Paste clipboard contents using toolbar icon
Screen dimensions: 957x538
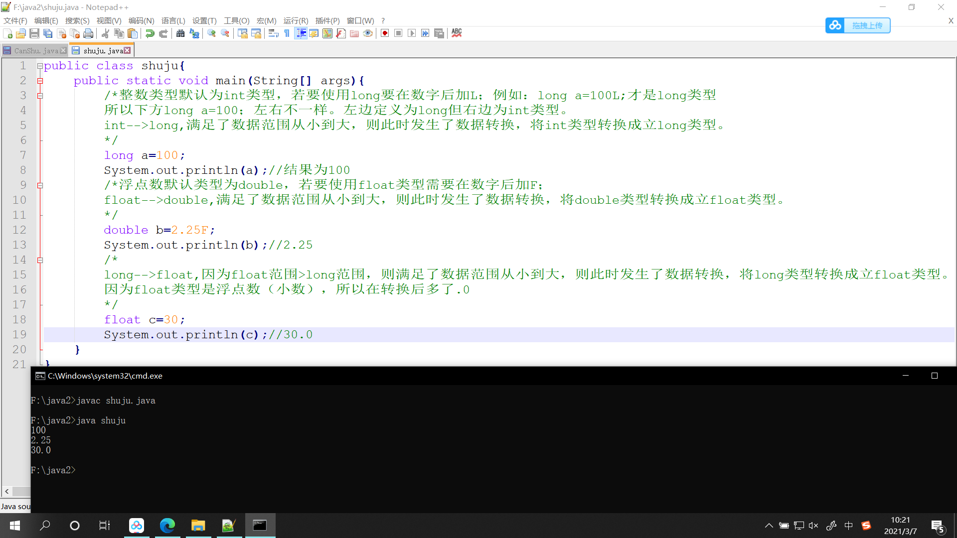click(133, 33)
